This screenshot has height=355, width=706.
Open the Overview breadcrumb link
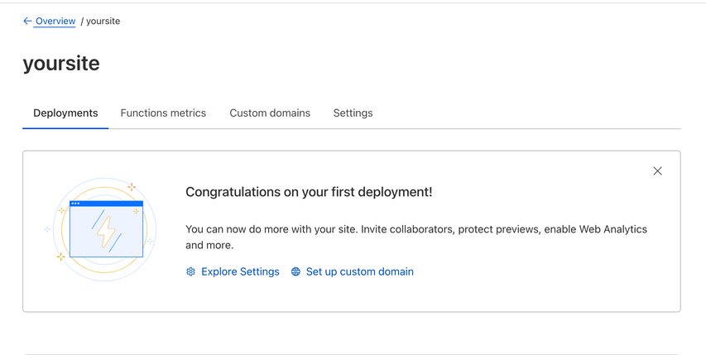pyautogui.click(x=55, y=22)
